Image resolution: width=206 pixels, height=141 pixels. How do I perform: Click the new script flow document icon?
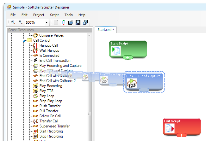pyautogui.click(x=64, y=22)
